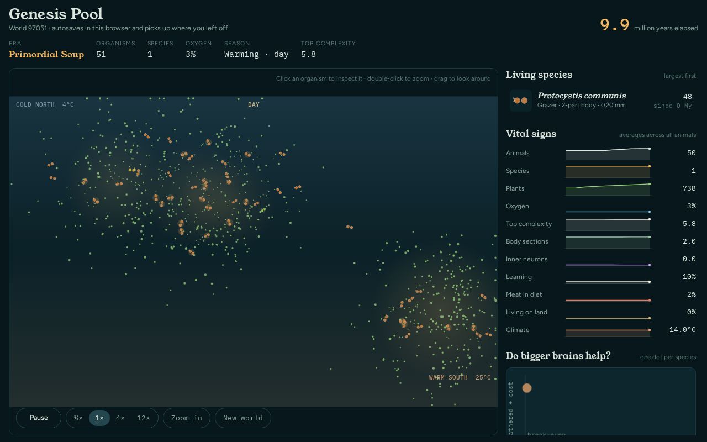The height and width of the screenshot is (442, 707).
Task: Click the Animals sparkline graph
Action: [608, 153]
